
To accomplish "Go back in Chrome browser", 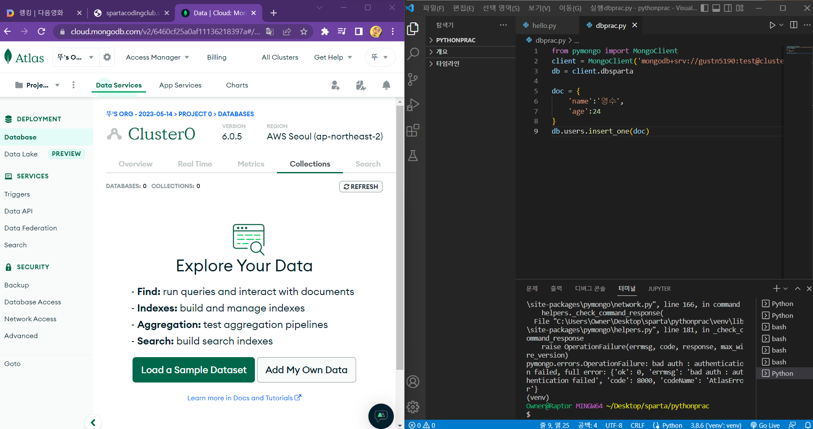I will pyautogui.click(x=8, y=31).
